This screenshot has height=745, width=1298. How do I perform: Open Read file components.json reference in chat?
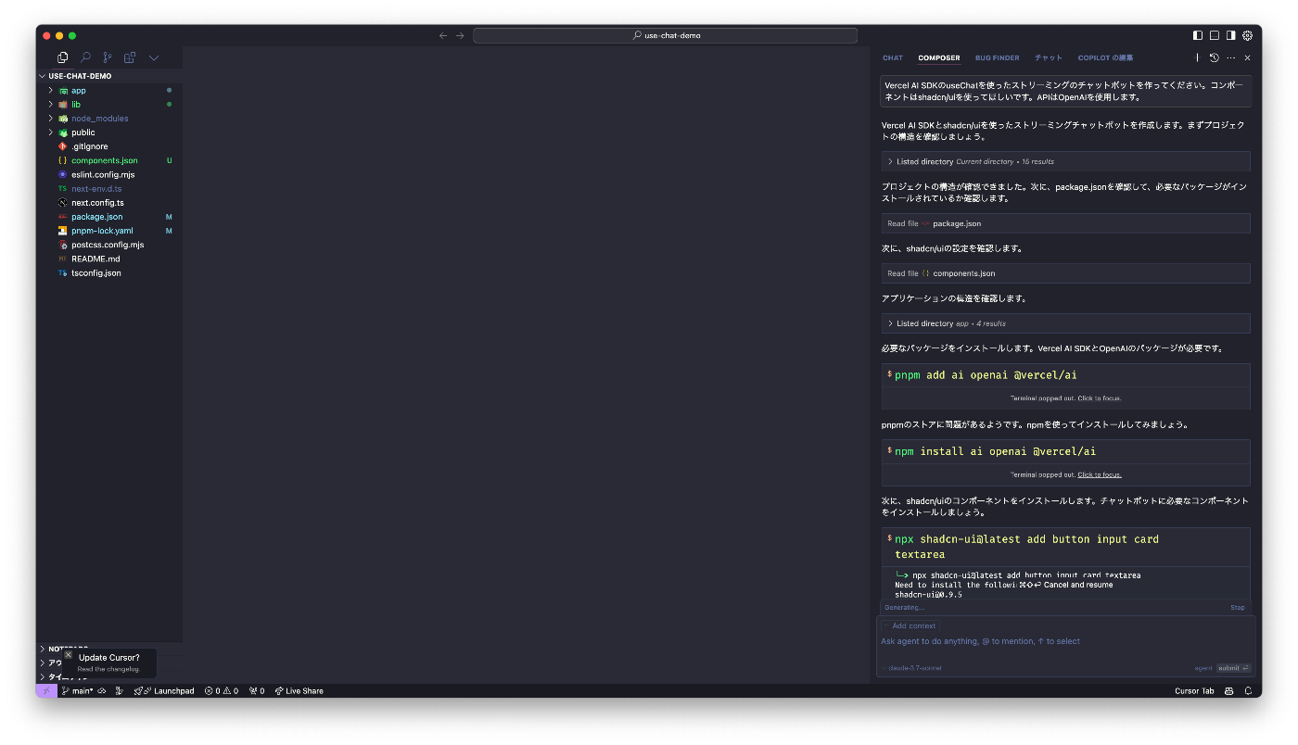point(1065,273)
